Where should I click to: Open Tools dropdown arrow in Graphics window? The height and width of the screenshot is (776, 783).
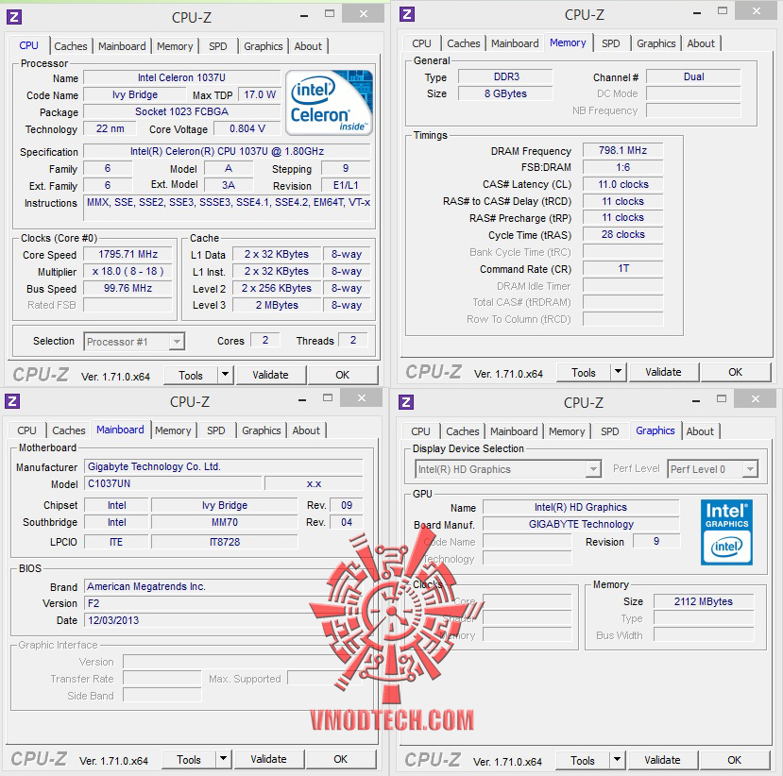click(x=617, y=760)
